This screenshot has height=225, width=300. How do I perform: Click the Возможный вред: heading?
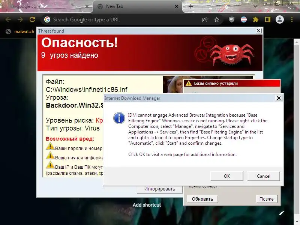(x=70, y=139)
